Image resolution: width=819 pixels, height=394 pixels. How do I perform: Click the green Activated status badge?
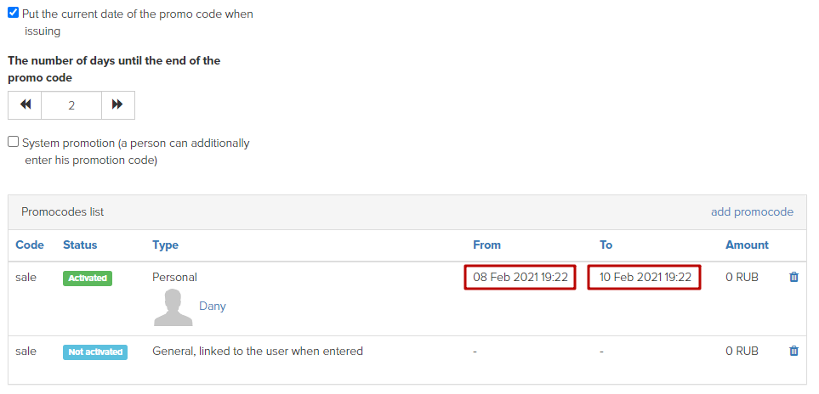click(x=88, y=279)
